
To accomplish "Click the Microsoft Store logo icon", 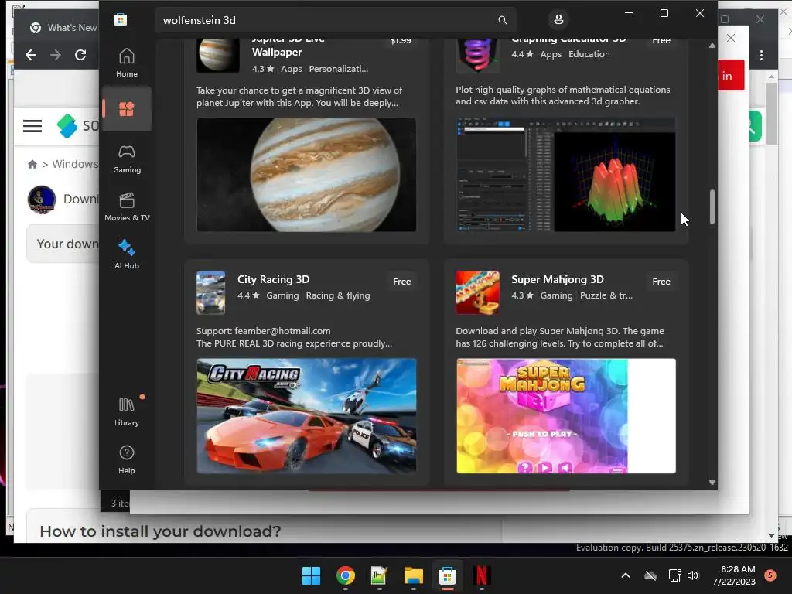I will tap(120, 20).
